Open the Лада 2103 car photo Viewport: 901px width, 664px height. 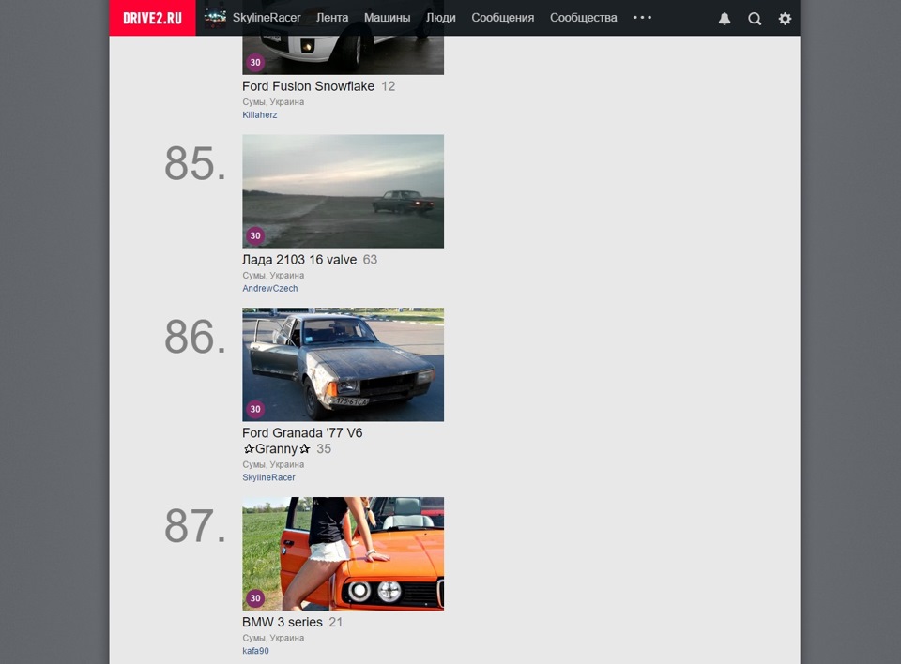(344, 191)
